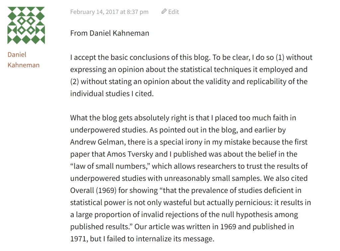
Task: Click the "(1)" marker in the first paragraph
Action: (x=280, y=57)
